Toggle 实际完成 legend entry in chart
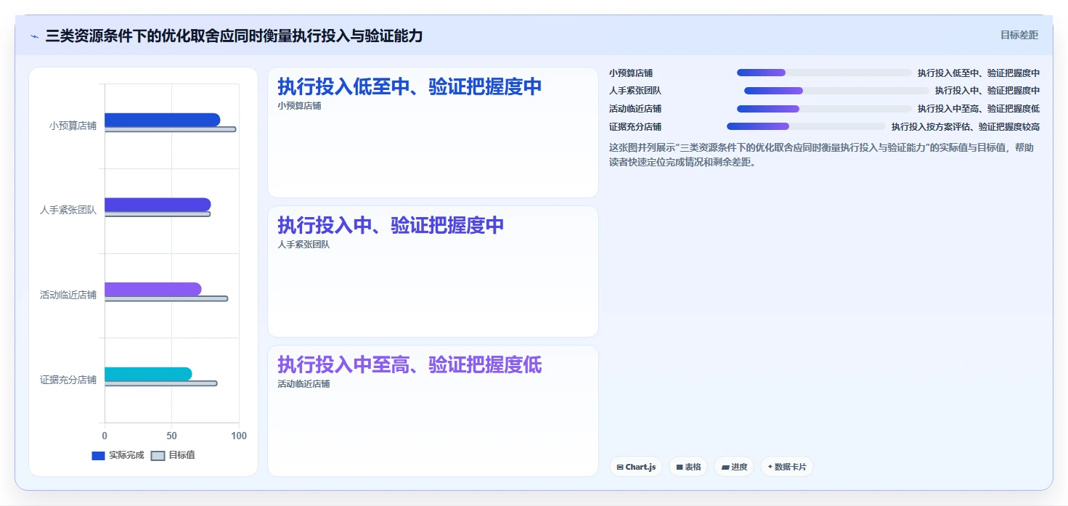The height and width of the screenshot is (506, 1068). [x=118, y=455]
